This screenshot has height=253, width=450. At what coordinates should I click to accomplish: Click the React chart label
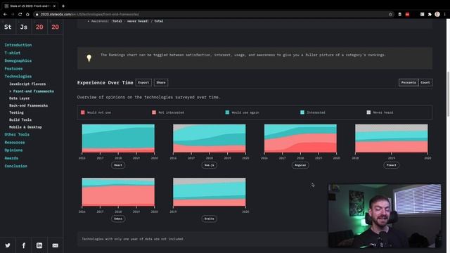click(x=118, y=165)
